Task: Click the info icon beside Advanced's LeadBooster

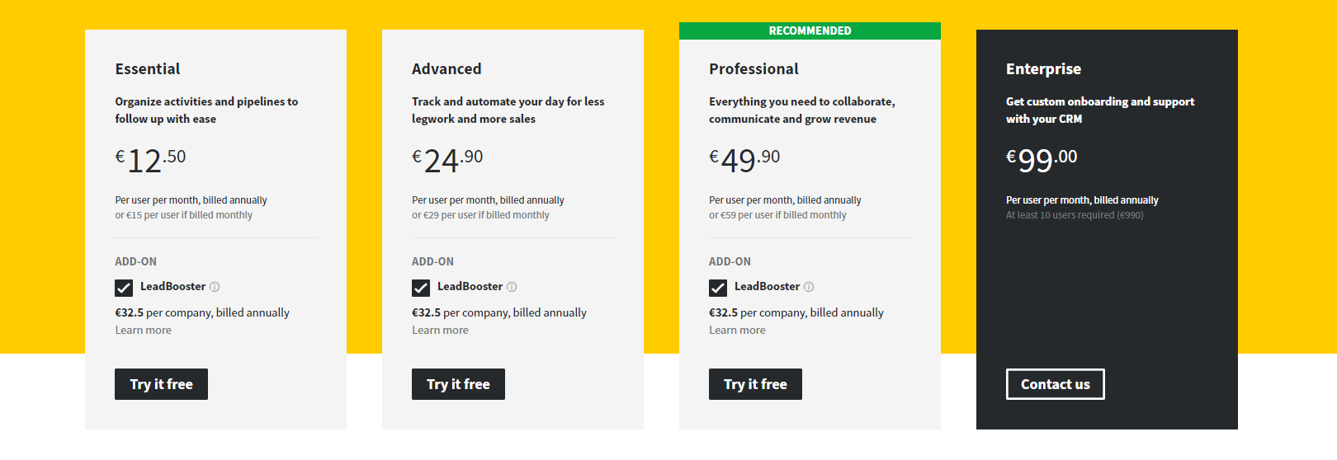Action: coord(512,287)
